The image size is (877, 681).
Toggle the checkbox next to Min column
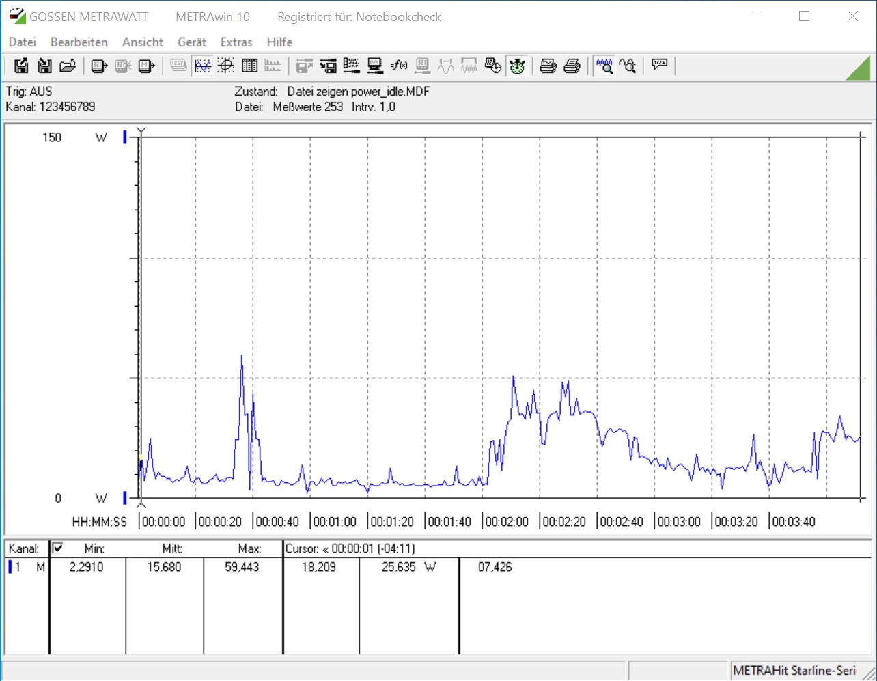point(58,548)
